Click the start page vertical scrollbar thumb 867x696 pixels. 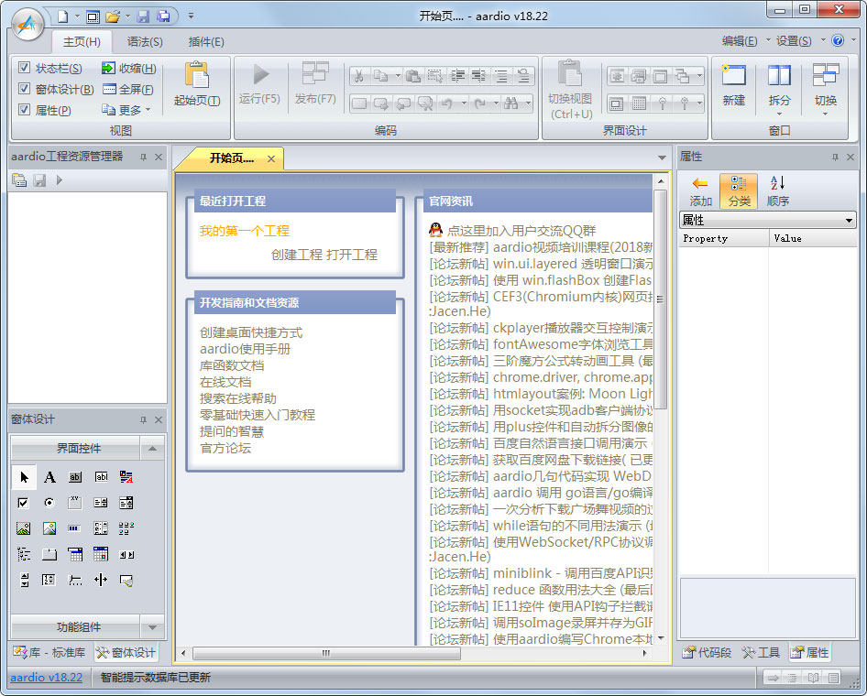660,300
